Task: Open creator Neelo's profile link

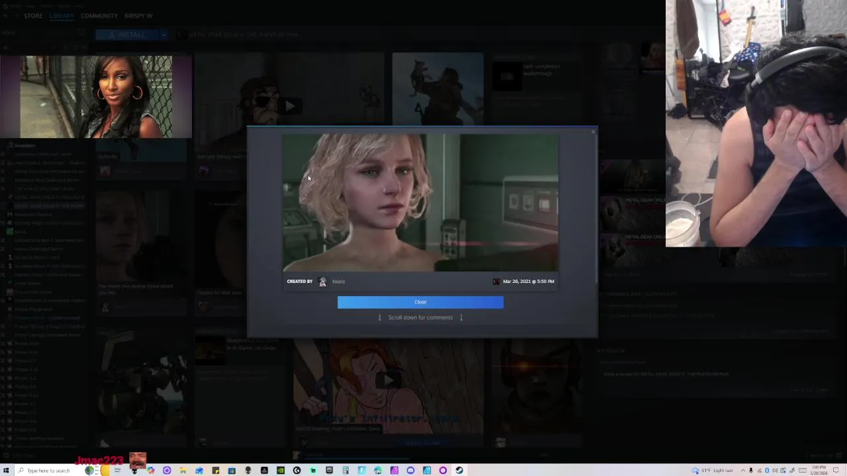Action: (338, 282)
